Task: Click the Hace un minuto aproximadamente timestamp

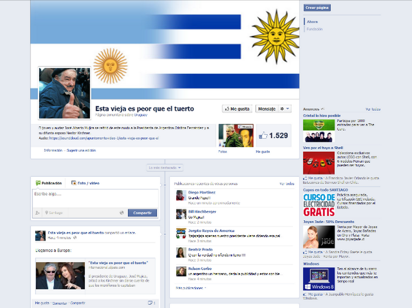Action: click(214, 203)
